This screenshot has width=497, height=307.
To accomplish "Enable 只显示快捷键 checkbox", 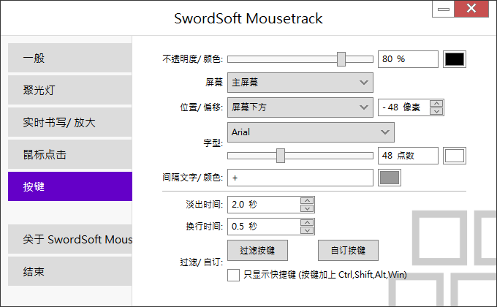I will [234, 275].
